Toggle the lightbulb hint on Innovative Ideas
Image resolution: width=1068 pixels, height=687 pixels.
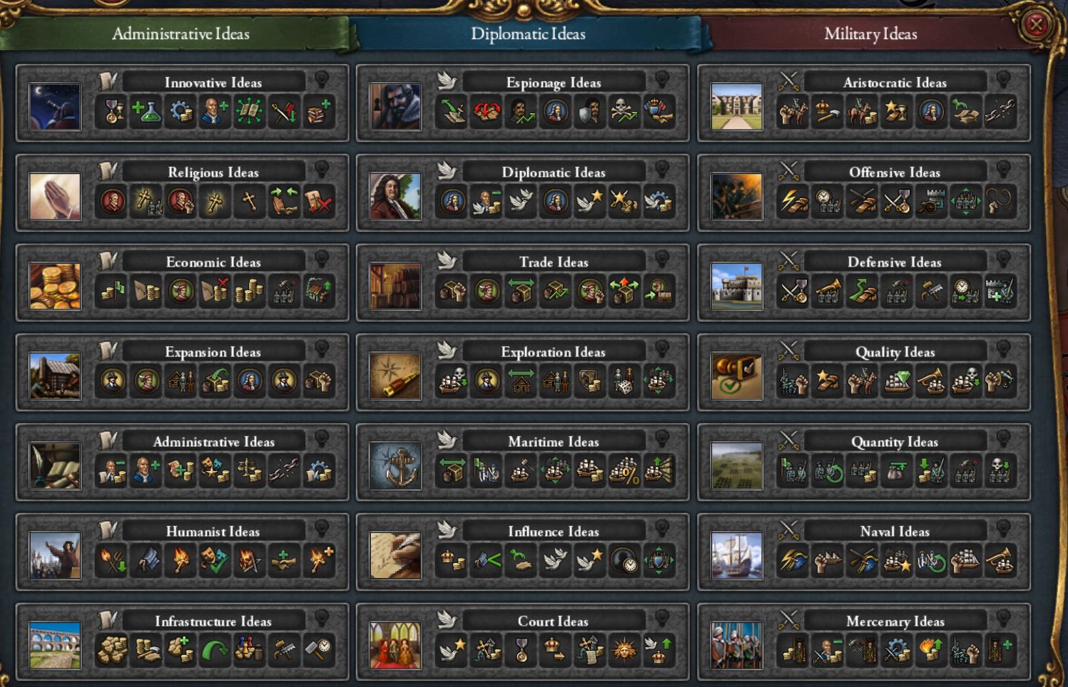(322, 79)
